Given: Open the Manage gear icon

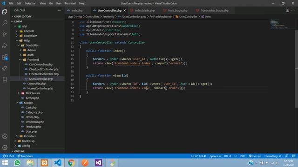Looking at the screenshot, I should (x=5, y=148).
